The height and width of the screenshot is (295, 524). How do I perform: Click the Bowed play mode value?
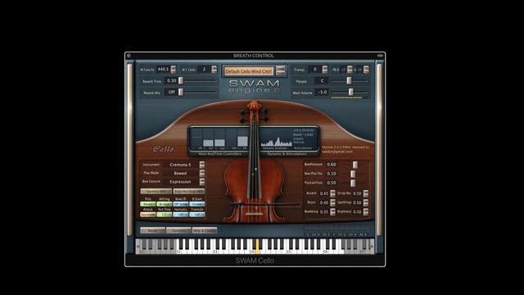[180, 173]
